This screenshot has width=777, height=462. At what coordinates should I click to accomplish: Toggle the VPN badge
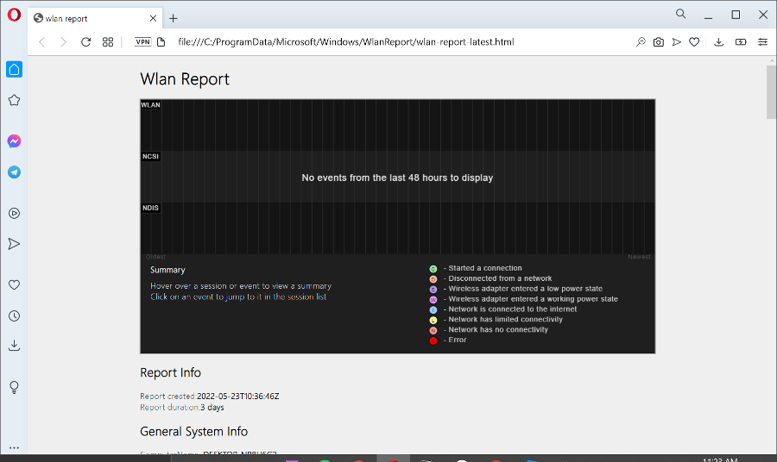[142, 42]
